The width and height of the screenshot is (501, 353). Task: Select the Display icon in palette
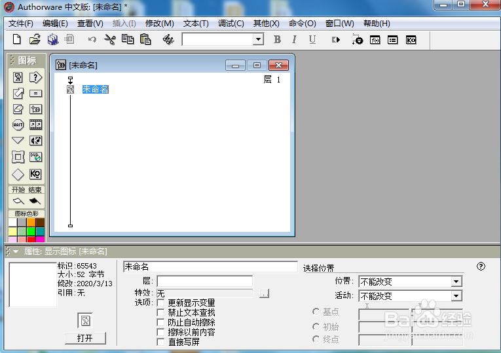tap(18, 77)
